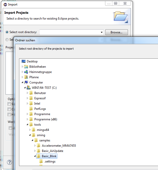Collapse the samples folder node

click(x=32, y=140)
